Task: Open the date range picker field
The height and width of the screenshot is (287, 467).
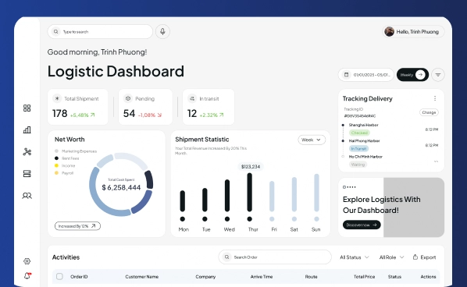Action: (x=365, y=75)
